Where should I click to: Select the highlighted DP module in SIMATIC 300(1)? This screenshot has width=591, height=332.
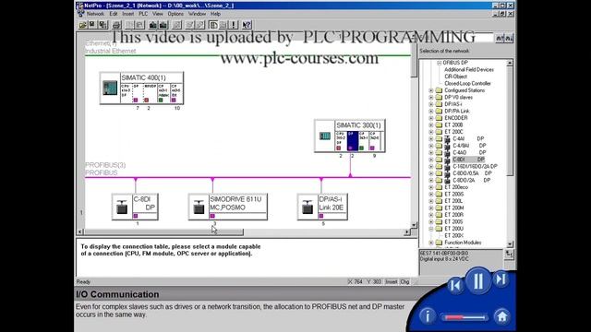click(x=353, y=141)
